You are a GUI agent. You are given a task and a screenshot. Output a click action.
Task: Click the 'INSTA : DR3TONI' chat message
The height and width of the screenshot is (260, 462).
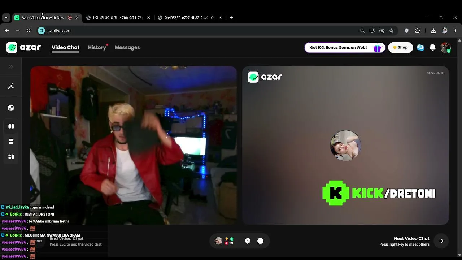coord(39,214)
